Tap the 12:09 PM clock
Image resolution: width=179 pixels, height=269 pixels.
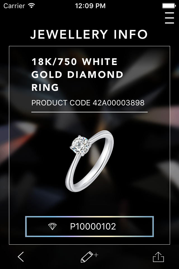pyautogui.click(x=90, y=6)
